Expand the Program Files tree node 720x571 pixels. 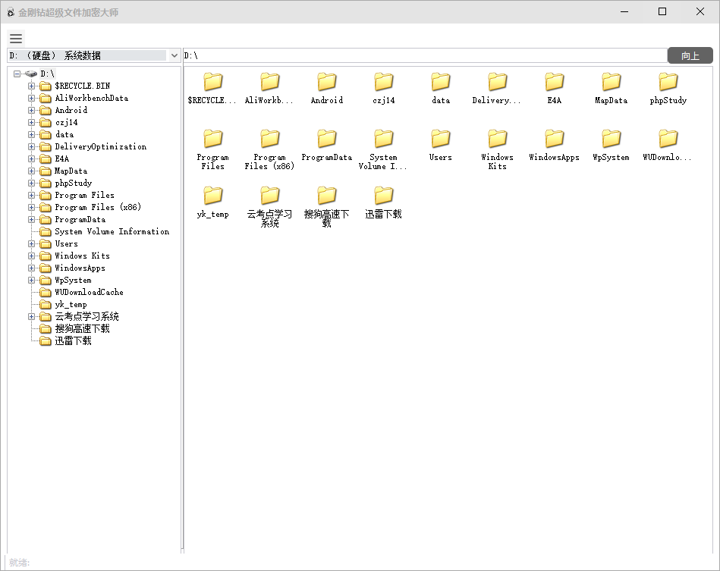[32, 195]
